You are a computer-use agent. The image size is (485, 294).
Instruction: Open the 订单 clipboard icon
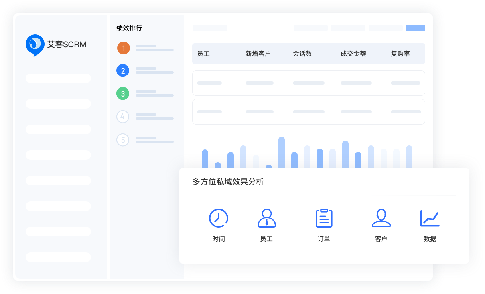click(x=324, y=218)
